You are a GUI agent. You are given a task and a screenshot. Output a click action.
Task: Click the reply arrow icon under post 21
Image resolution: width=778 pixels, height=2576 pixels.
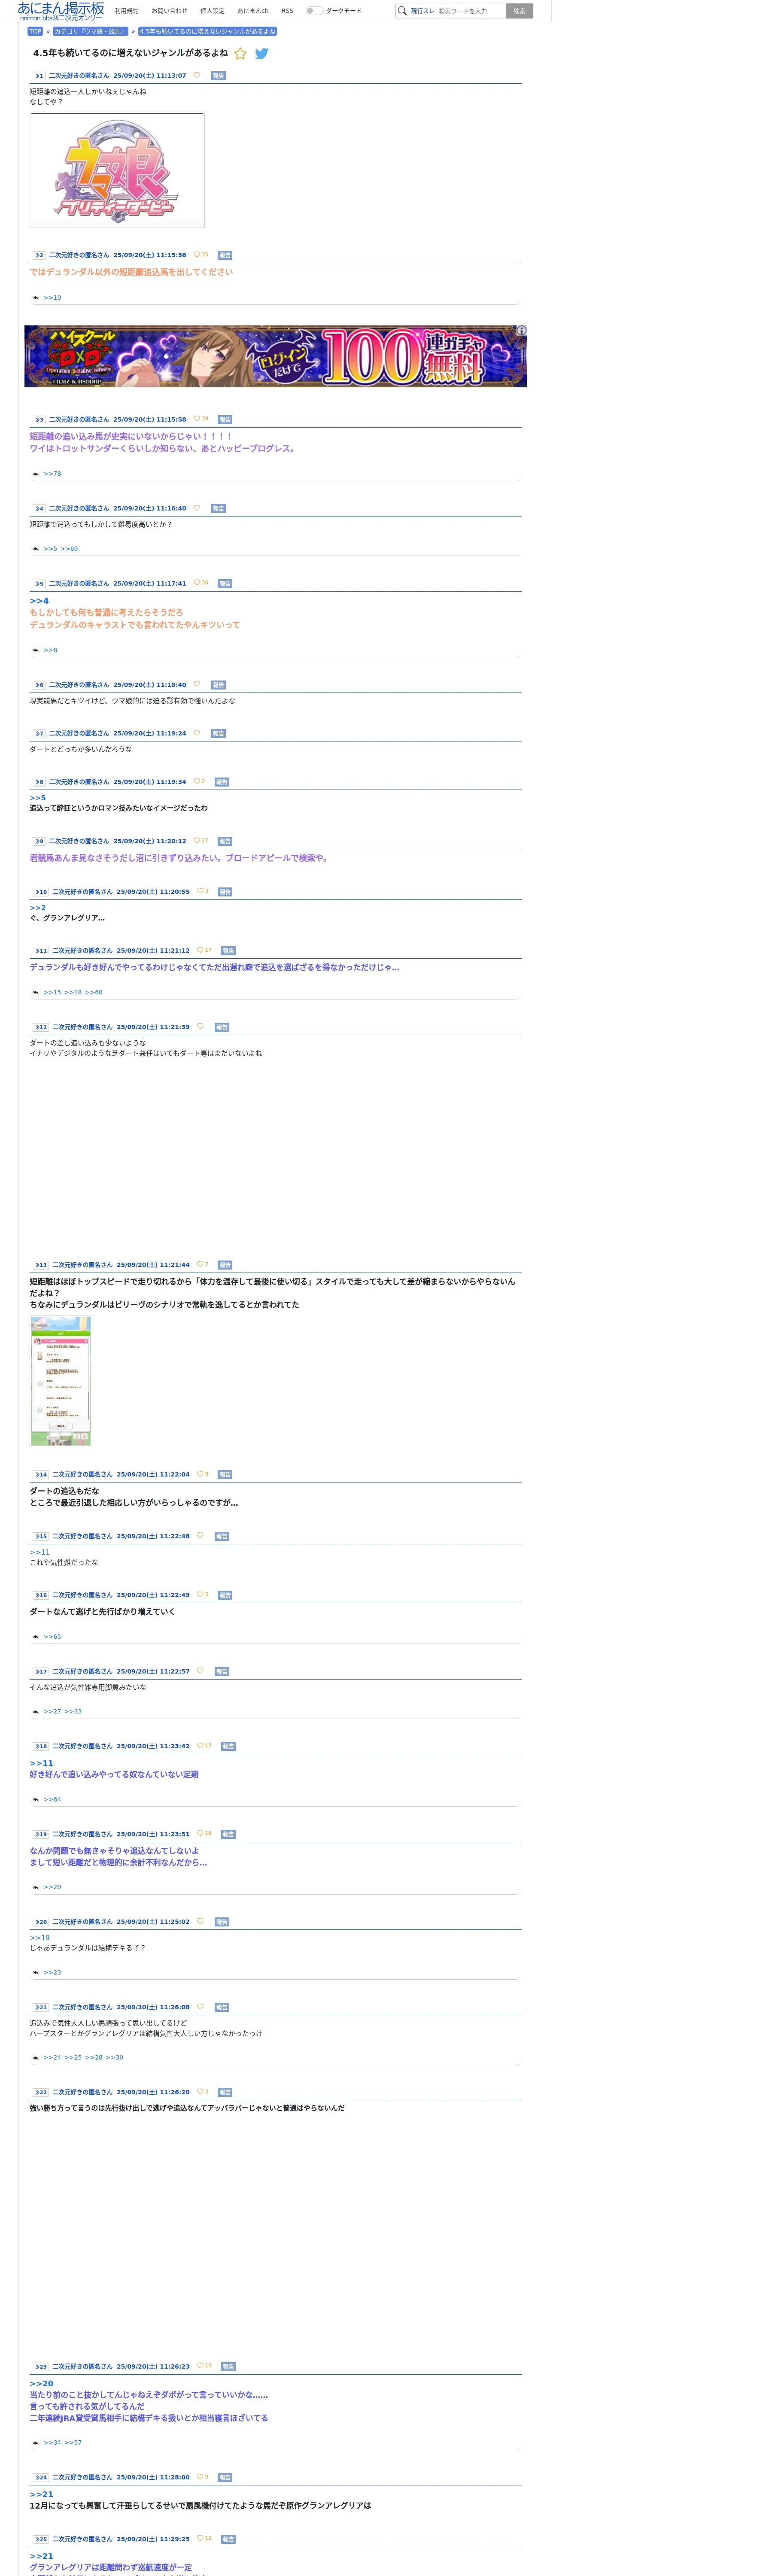36,2058
